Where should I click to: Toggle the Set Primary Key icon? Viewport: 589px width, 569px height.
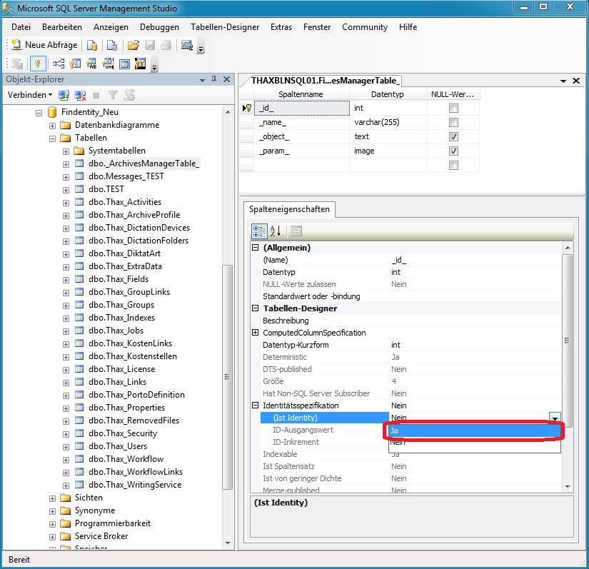click(x=38, y=64)
